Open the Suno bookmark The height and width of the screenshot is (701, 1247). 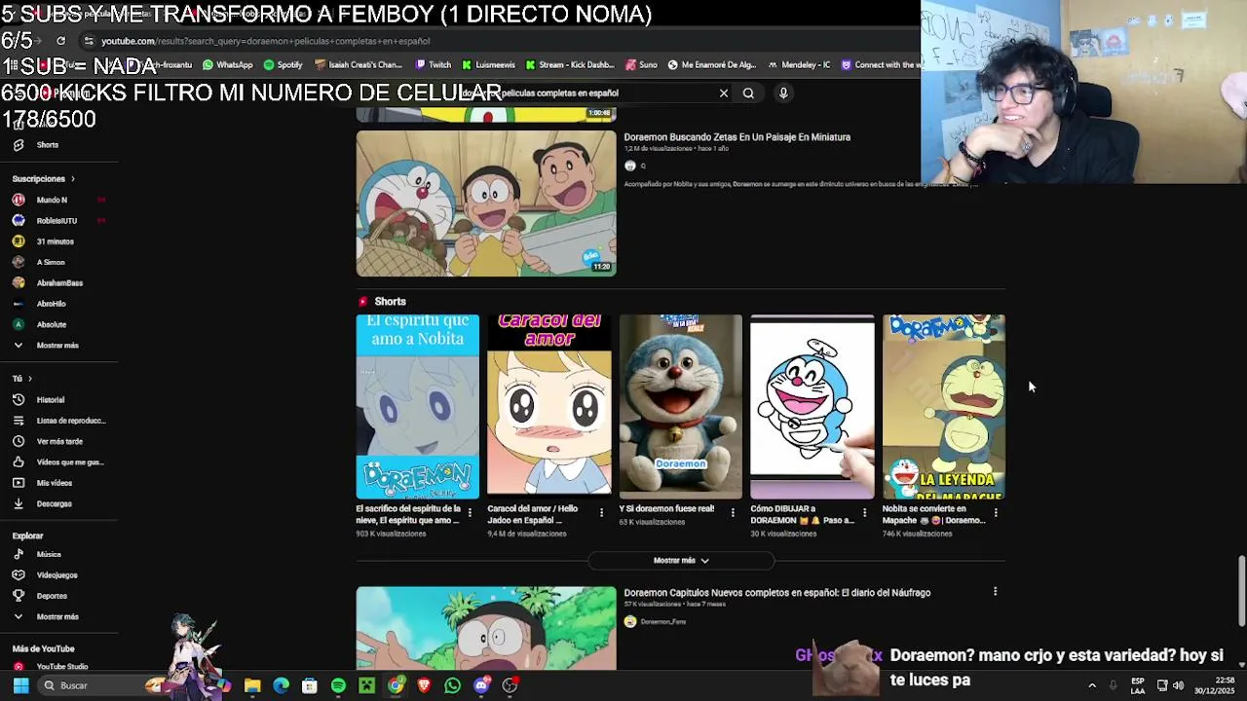(x=641, y=65)
